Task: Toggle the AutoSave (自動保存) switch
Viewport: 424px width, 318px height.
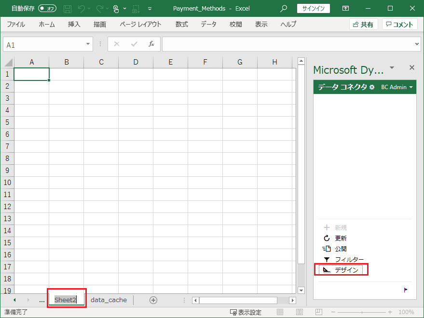Action: click(47, 9)
